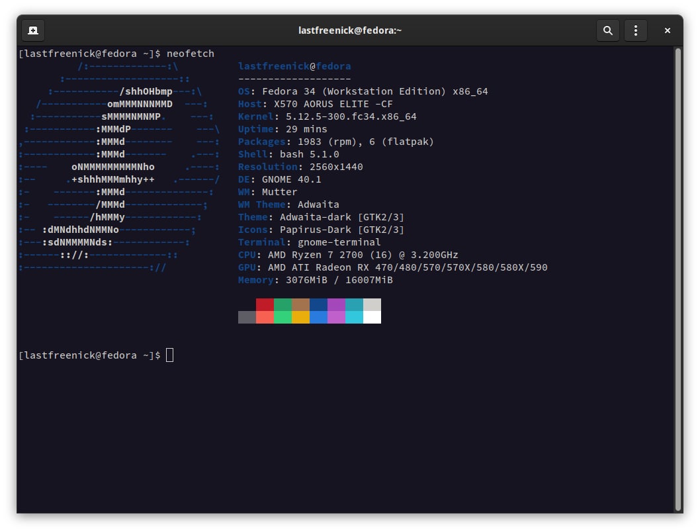
Task: Click the magenta-pink color block
Action: coord(336,318)
